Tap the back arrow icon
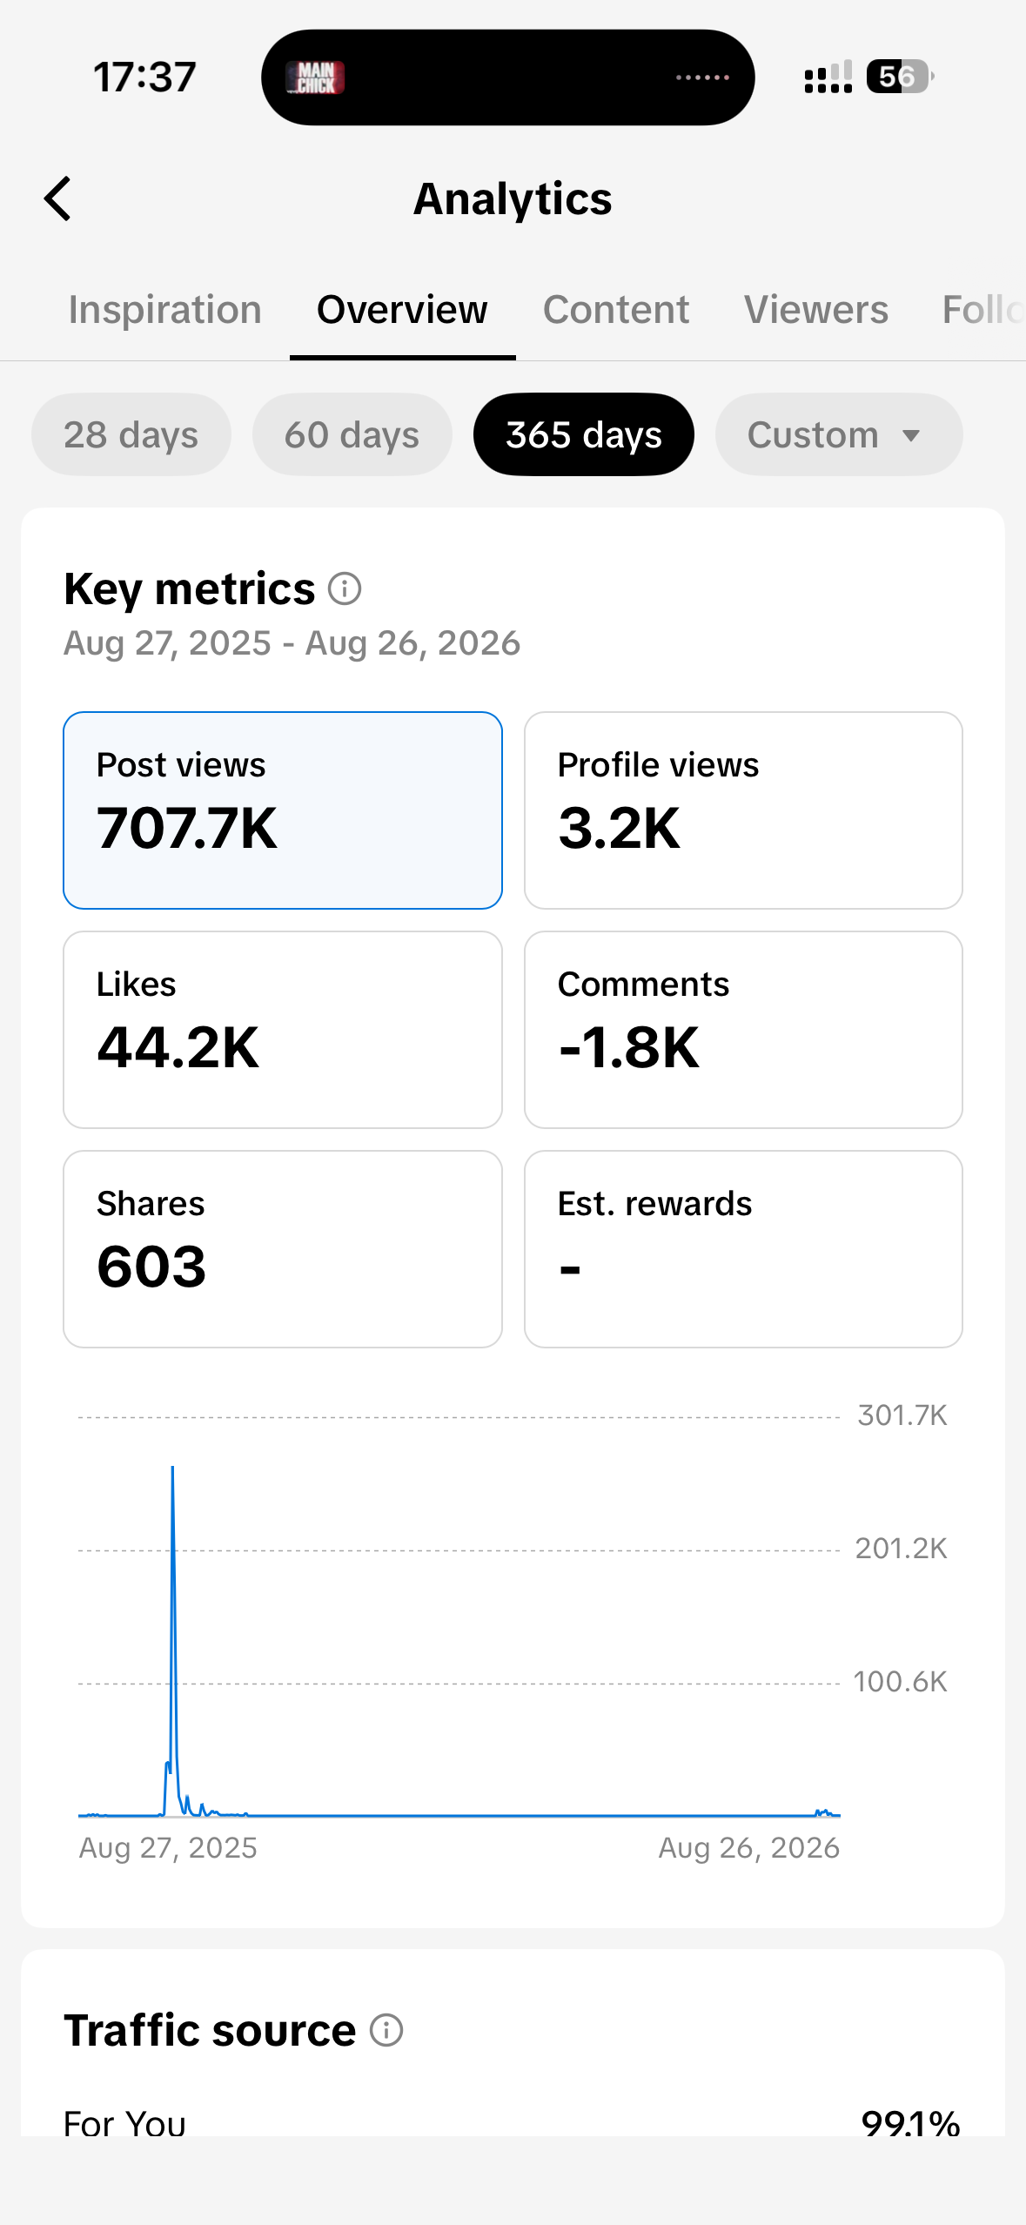The image size is (1026, 2225). click(x=57, y=198)
